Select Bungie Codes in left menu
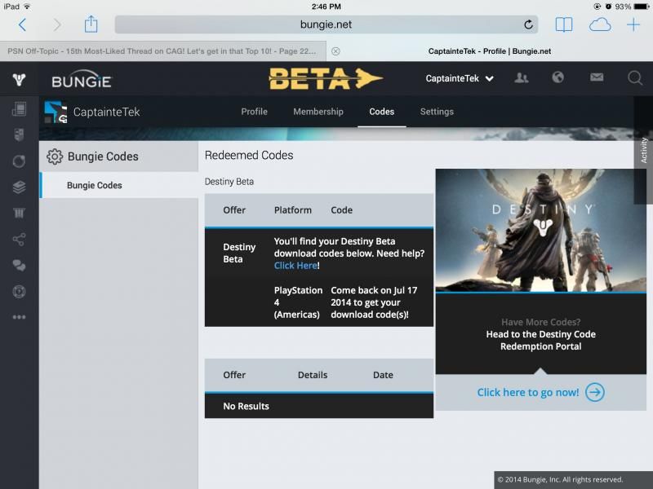The width and height of the screenshot is (653, 489). coord(119,185)
